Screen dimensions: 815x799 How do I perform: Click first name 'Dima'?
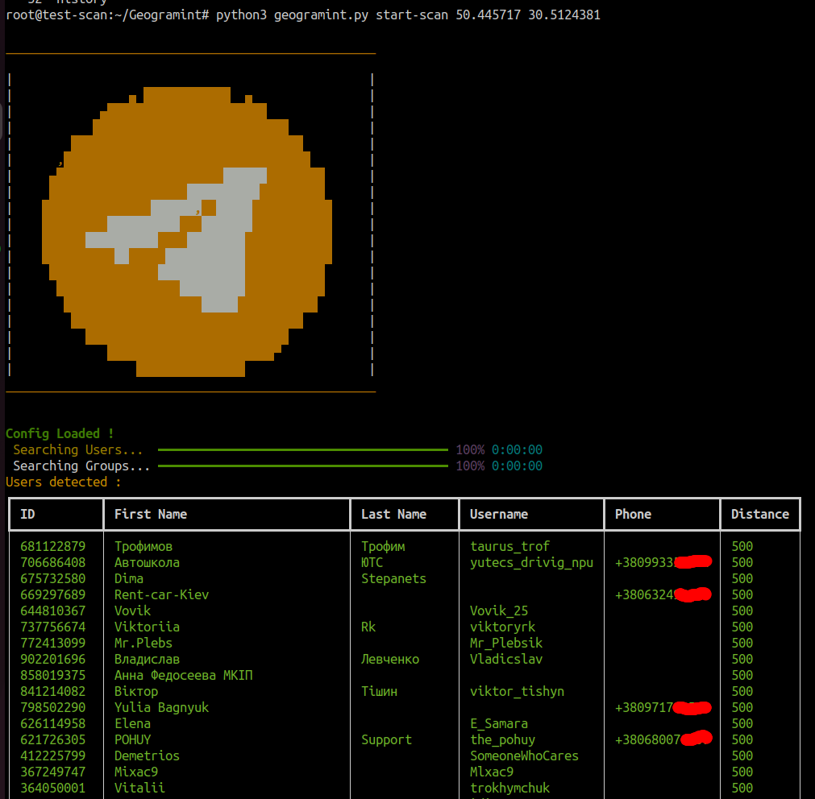[129, 578]
